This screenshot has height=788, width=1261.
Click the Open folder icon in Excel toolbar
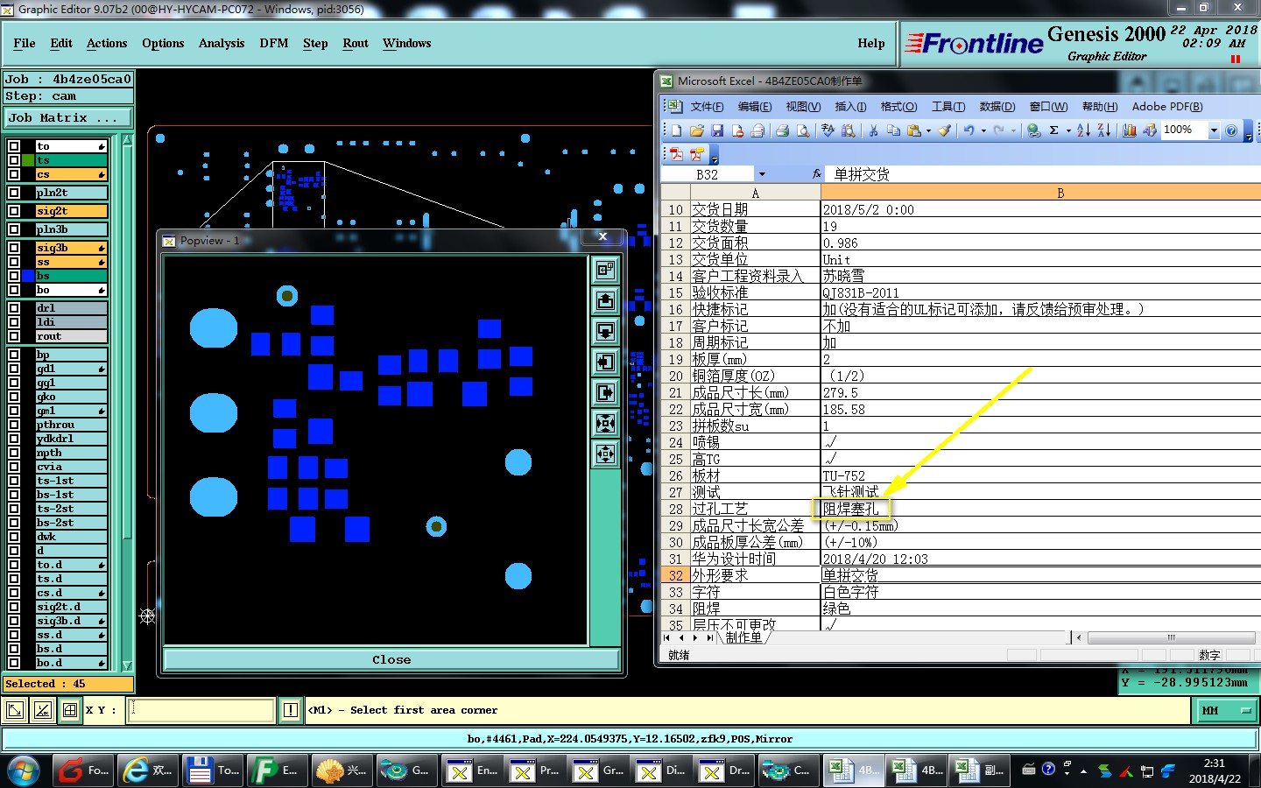[697, 130]
